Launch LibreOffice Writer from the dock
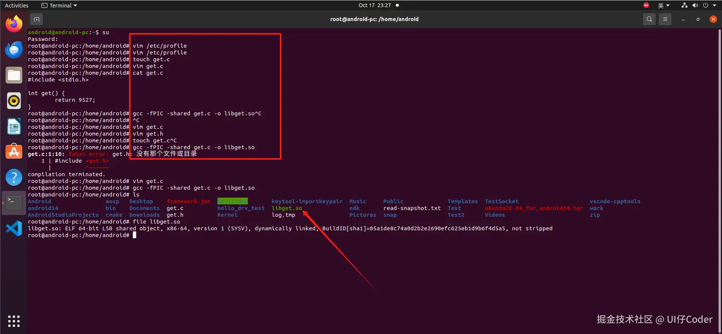 (x=14, y=126)
